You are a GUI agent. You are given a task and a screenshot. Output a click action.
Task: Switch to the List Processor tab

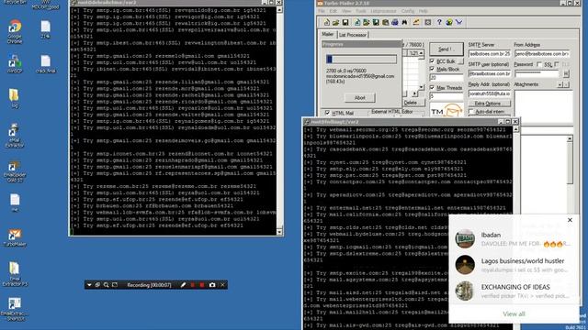click(353, 35)
